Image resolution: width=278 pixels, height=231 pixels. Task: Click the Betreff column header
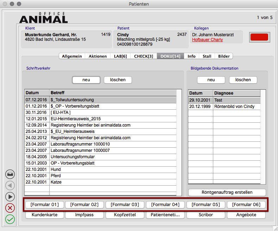(x=113, y=93)
